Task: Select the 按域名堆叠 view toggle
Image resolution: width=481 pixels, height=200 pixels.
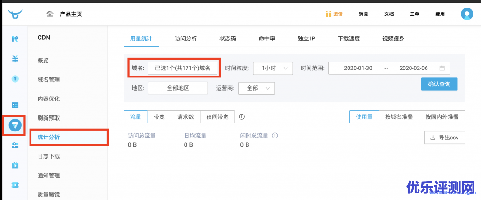Action: pyautogui.click(x=399, y=117)
